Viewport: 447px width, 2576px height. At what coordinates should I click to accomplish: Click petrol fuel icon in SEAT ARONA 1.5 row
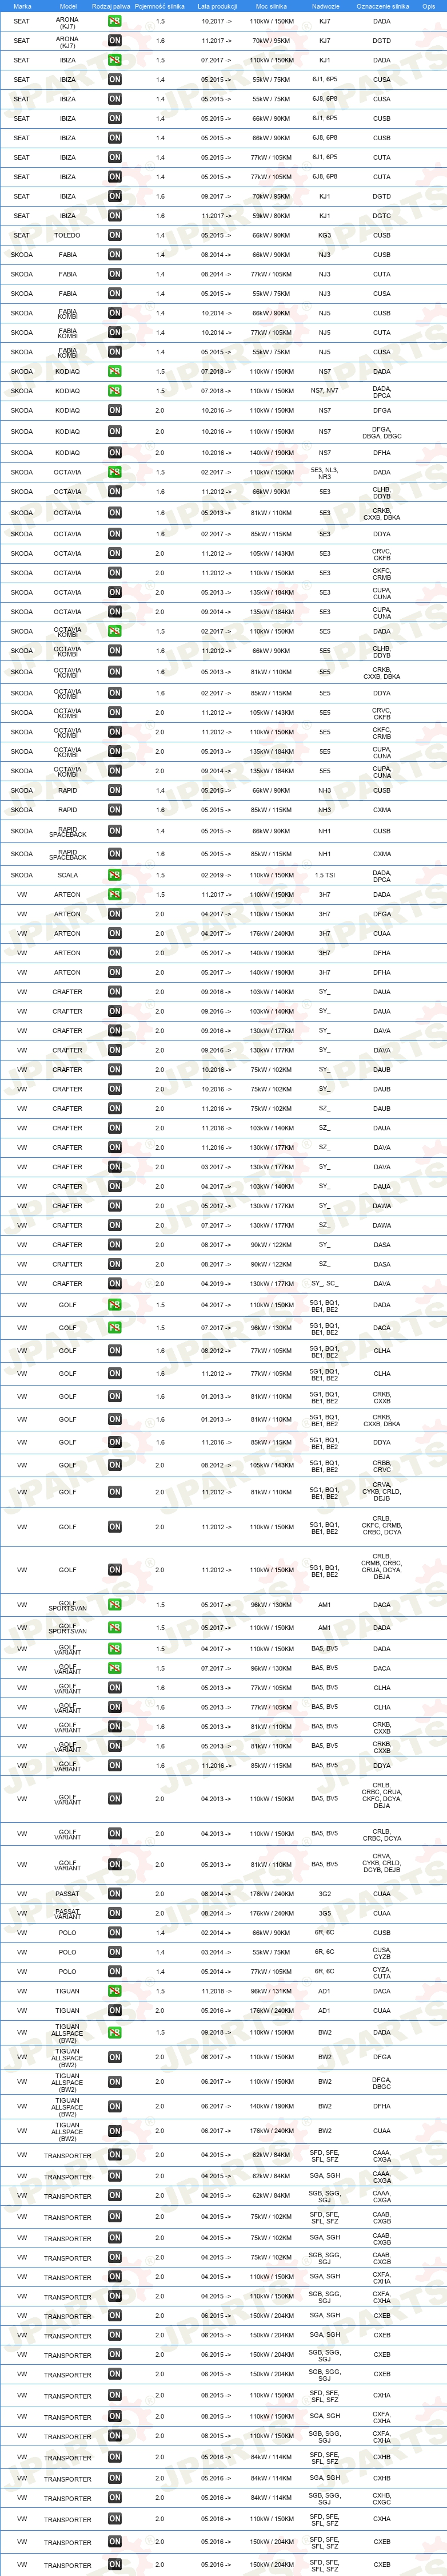pos(115,21)
